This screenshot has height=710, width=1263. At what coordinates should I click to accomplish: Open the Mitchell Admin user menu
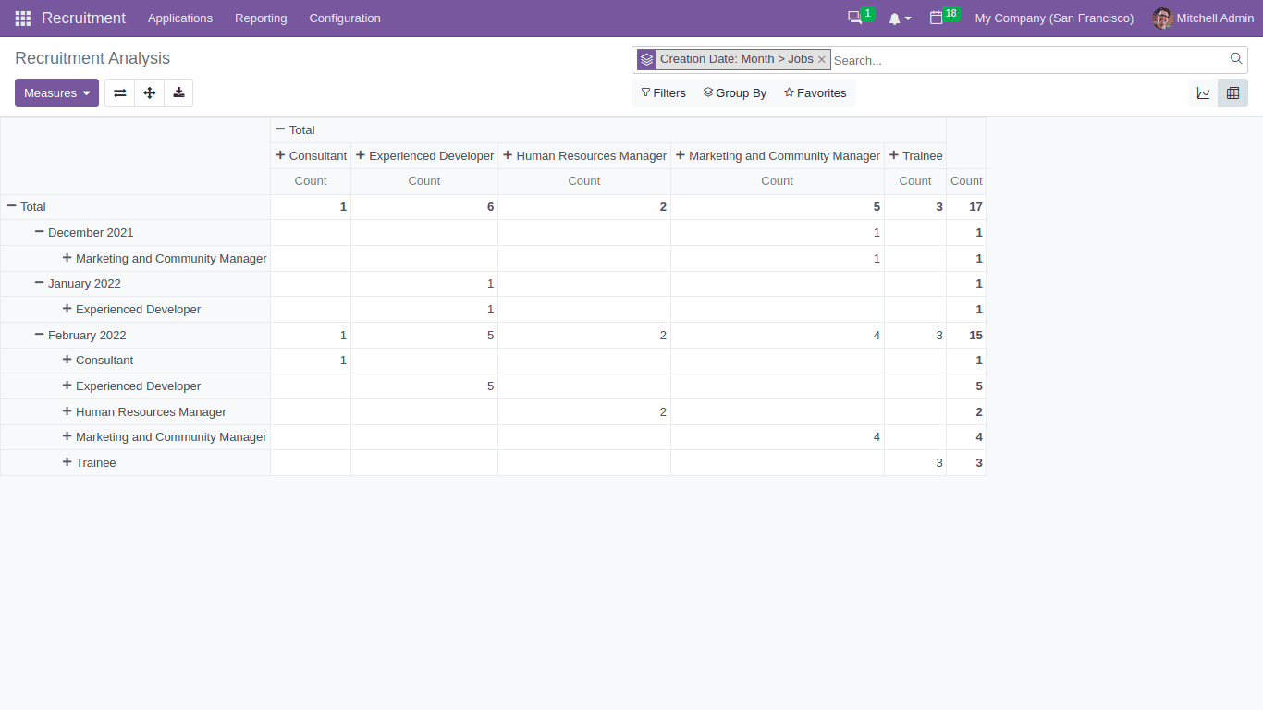coord(1203,18)
